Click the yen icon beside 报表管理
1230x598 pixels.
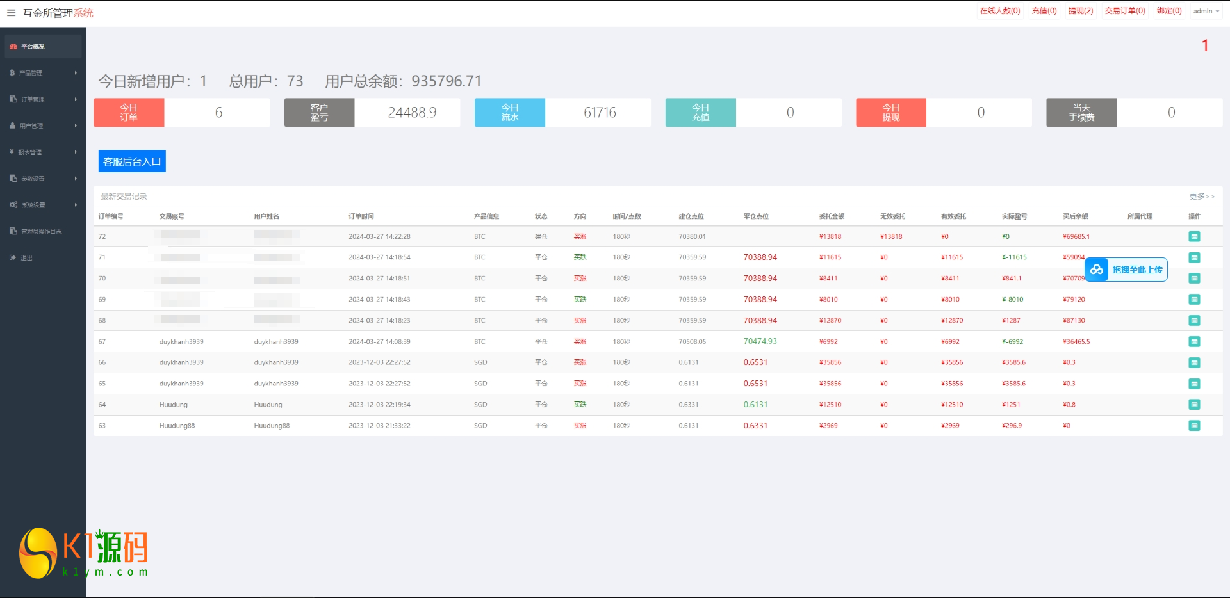(x=12, y=152)
